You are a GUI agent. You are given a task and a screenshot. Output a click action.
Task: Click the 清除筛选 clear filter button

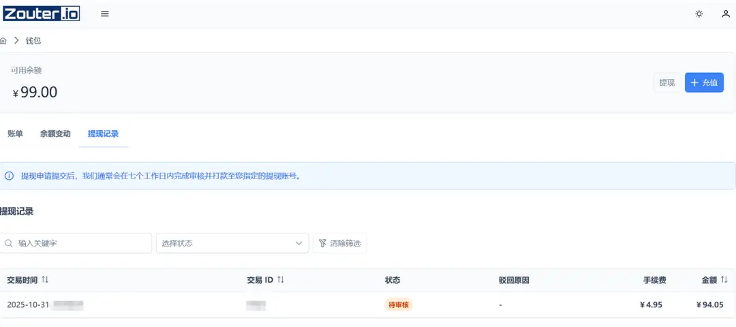point(339,243)
